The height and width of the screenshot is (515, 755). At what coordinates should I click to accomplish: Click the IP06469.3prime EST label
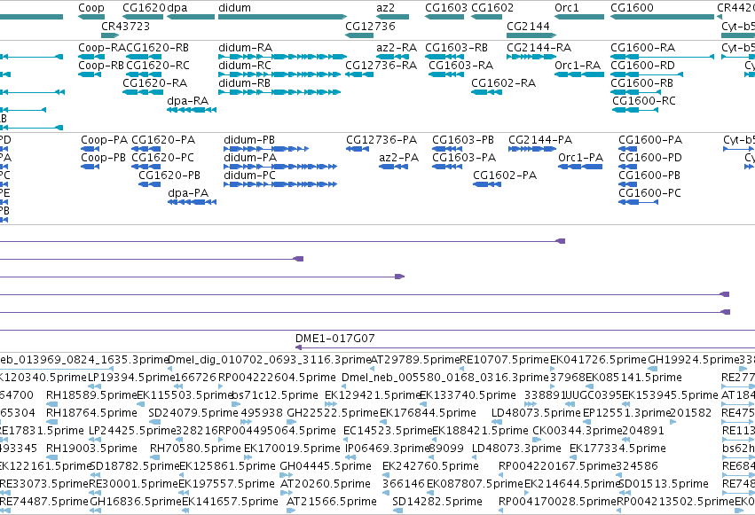point(387,449)
